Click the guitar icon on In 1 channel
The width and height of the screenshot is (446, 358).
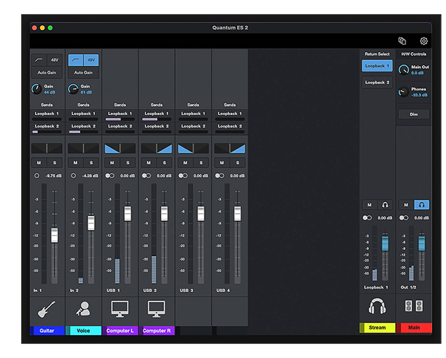click(47, 309)
